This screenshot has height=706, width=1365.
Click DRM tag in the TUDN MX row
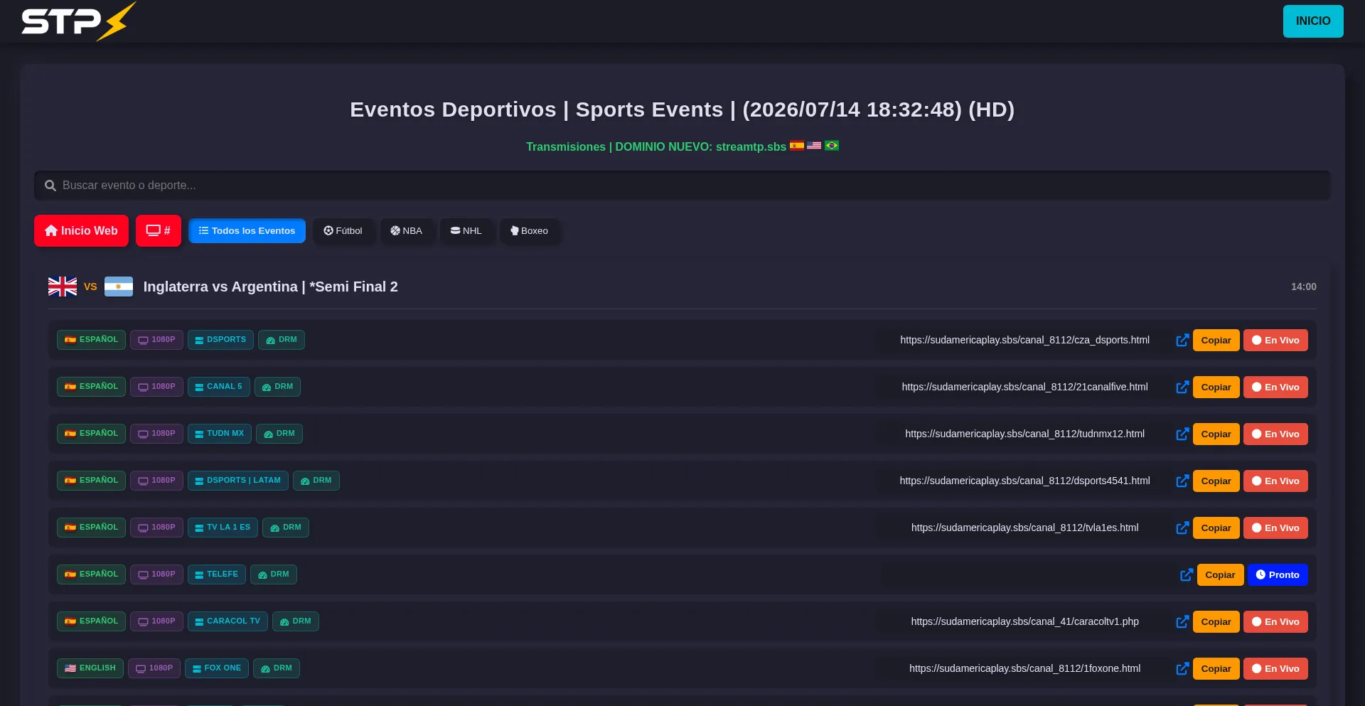(x=279, y=434)
